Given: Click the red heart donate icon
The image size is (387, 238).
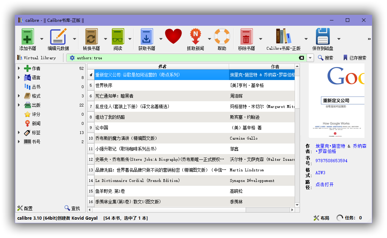Looking at the screenshot, I should point(173,36).
